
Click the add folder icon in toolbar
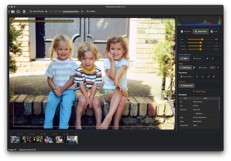(x=13, y=12)
